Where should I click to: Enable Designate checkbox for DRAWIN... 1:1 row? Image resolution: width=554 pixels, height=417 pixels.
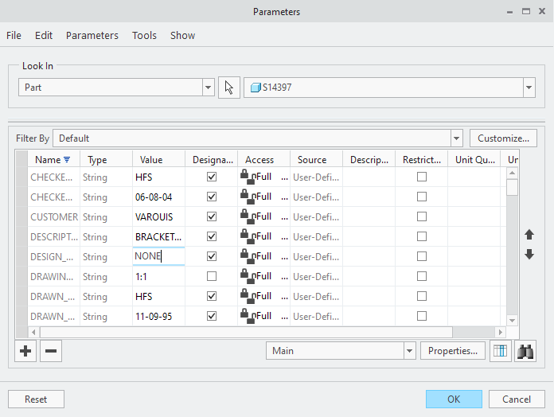tap(212, 276)
